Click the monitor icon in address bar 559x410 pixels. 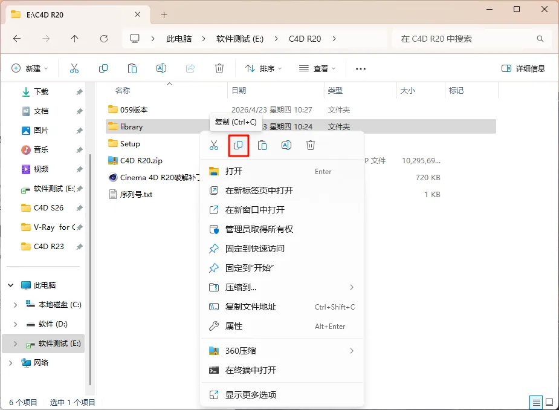pyautogui.click(x=134, y=39)
